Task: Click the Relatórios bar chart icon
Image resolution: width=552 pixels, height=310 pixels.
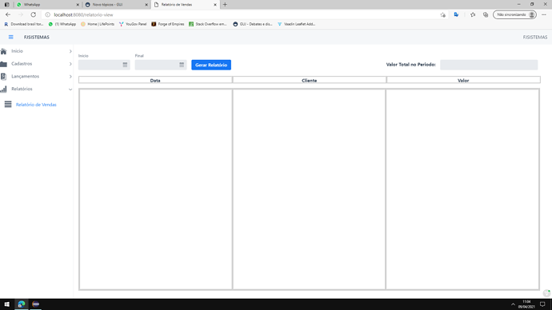Action: click(x=3, y=89)
